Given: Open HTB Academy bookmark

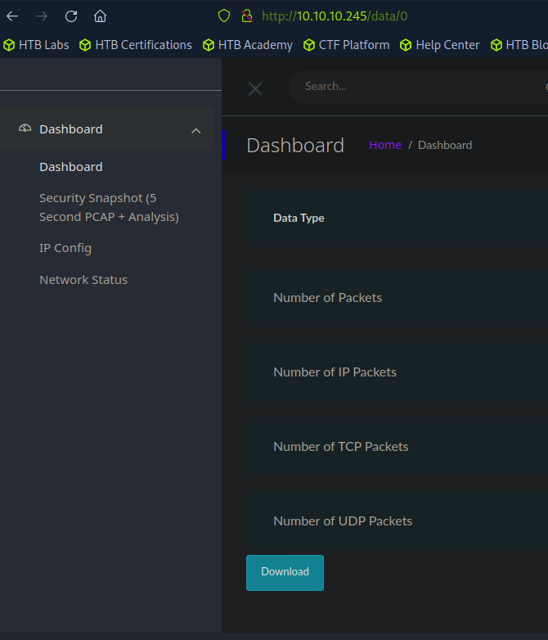Looking at the screenshot, I should [x=247, y=45].
